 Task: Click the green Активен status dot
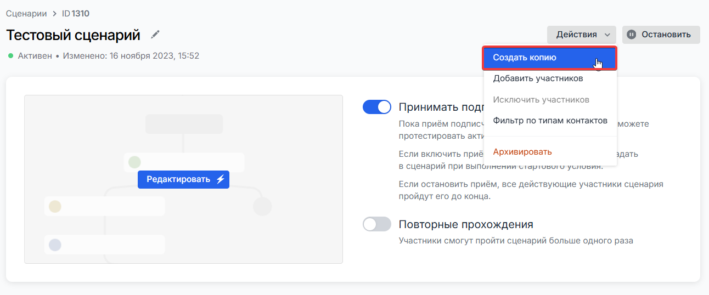10,56
